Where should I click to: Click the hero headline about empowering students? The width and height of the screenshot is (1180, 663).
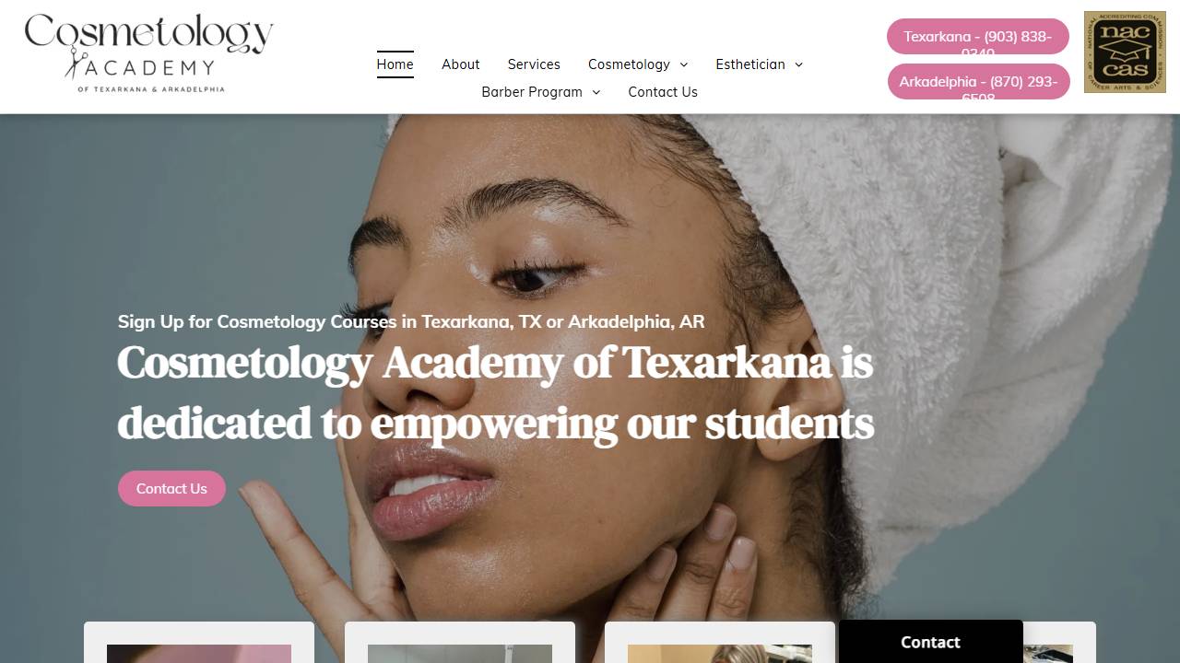[x=496, y=393]
